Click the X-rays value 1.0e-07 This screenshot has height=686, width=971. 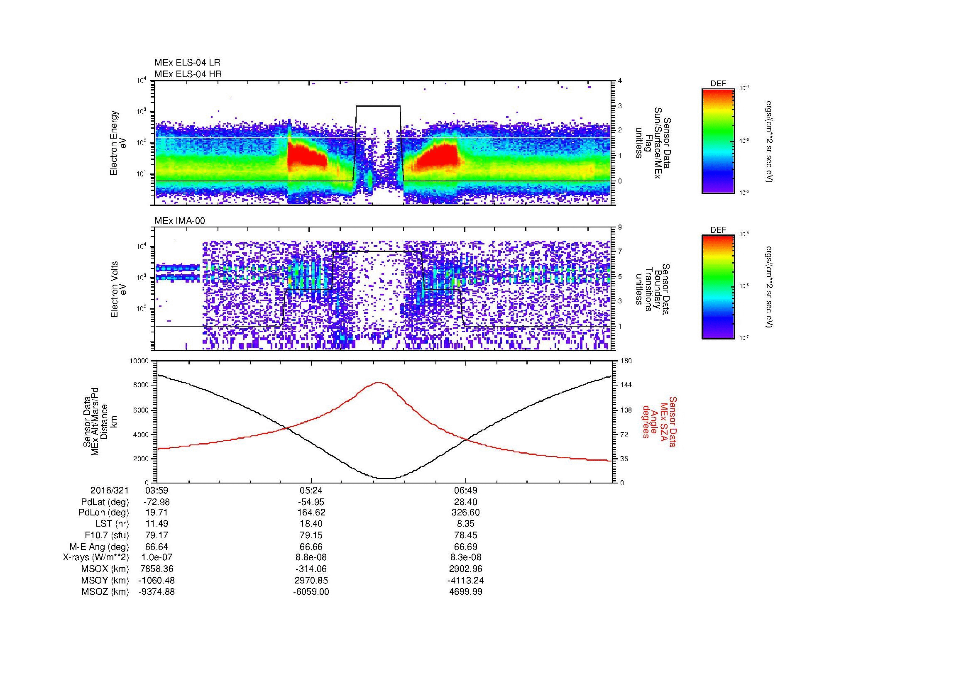(x=157, y=557)
